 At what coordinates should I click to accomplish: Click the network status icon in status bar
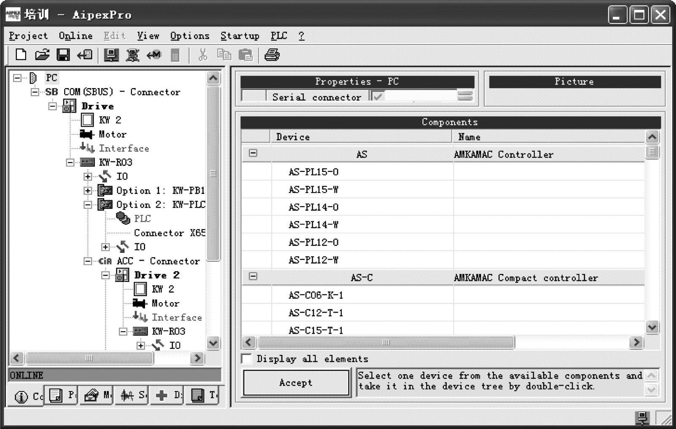[x=642, y=418]
